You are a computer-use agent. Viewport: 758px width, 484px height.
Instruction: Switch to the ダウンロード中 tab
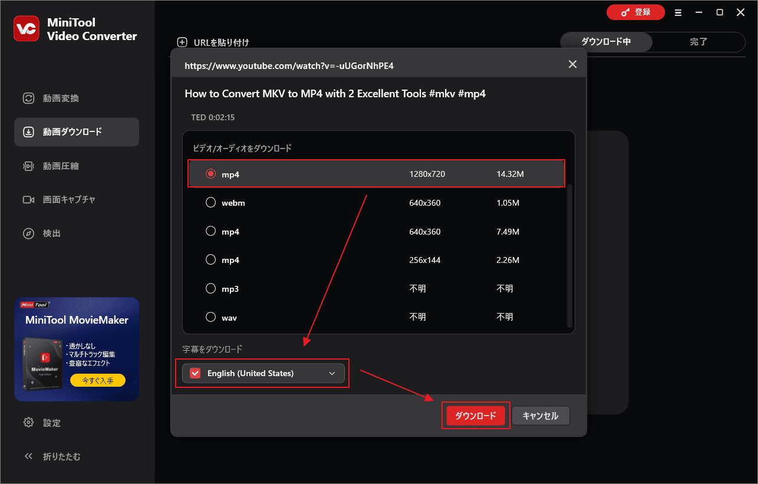coord(606,42)
